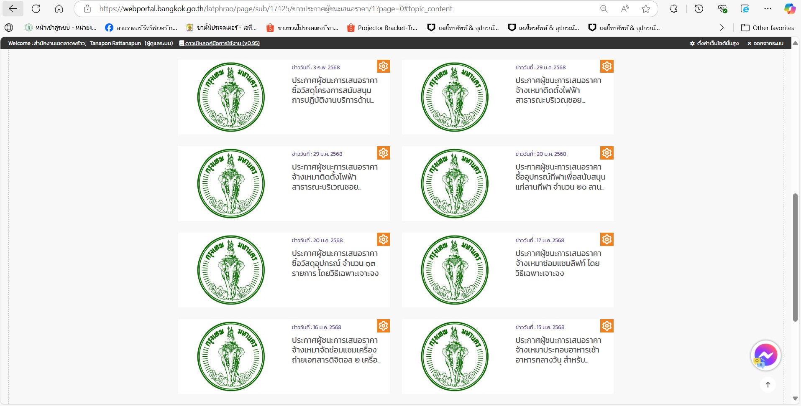The height and width of the screenshot is (406, 801).
Task: Click date text ข่าววันที่ : 16 ม.ค. 2568
Action: pyautogui.click(x=317, y=327)
